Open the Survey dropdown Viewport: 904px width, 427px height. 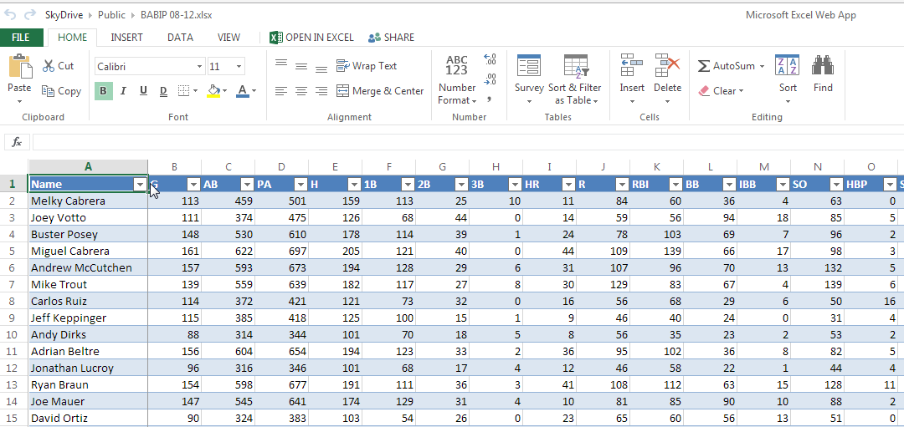click(529, 80)
